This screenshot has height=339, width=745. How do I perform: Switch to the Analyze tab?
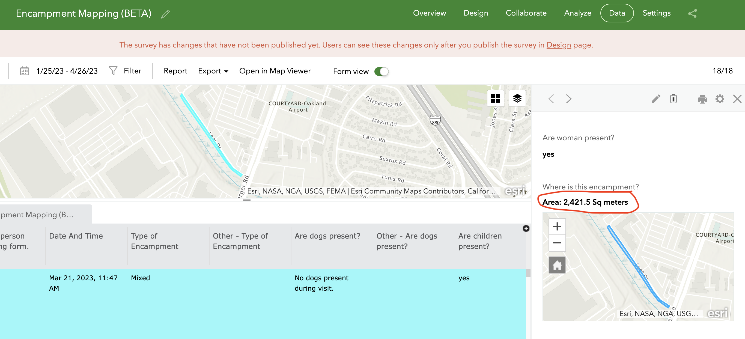coord(577,13)
